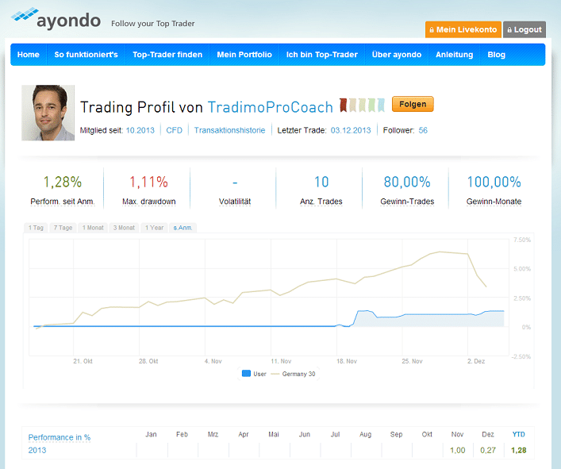Navigate to Mein Portfolio
Screen dimensions: 561x469
click(x=244, y=55)
